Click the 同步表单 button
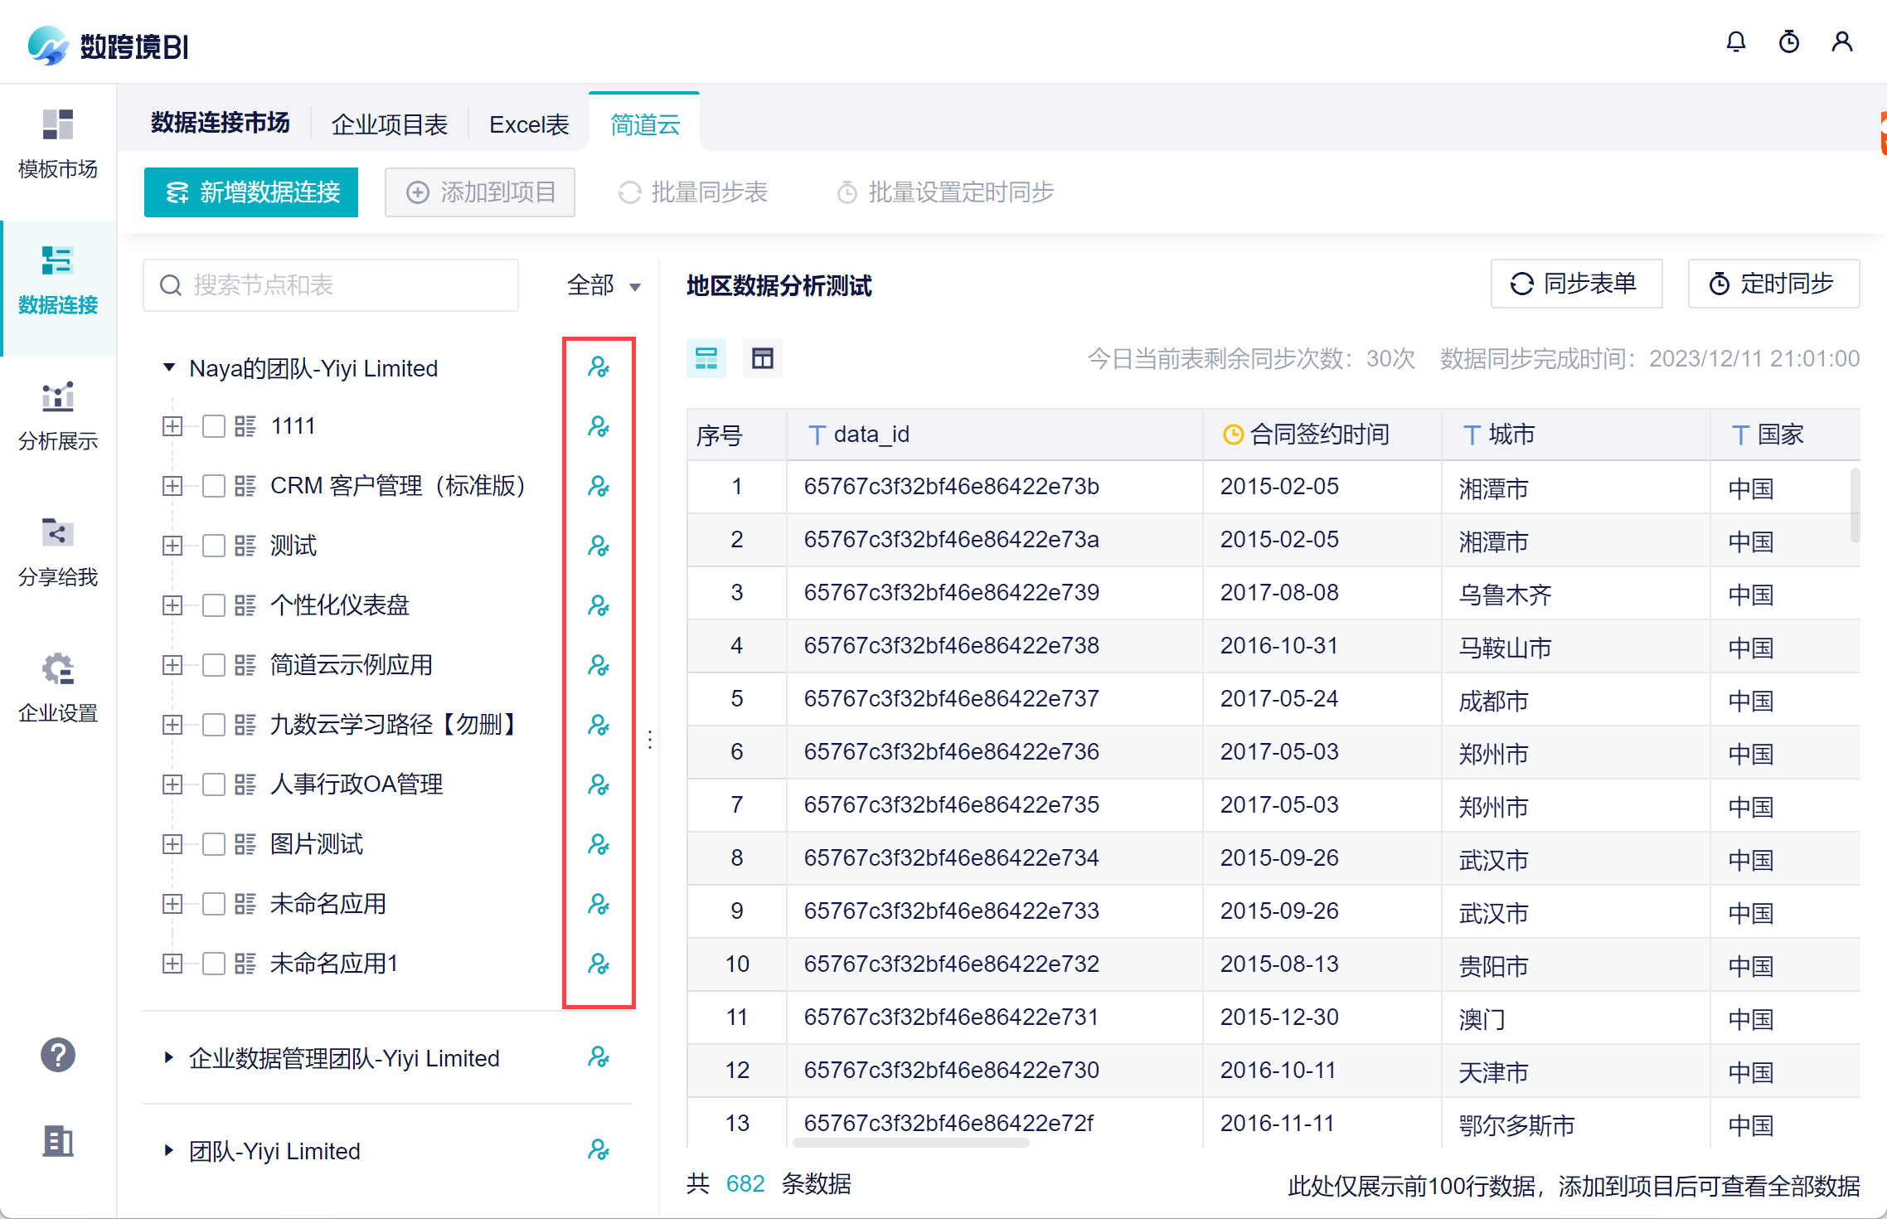1887x1219 pixels. (1575, 284)
